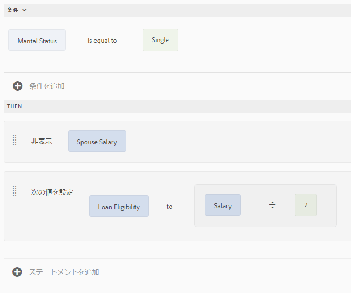Click the Salary operand chip
The image size is (351, 293).
click(x=222, y=205)
